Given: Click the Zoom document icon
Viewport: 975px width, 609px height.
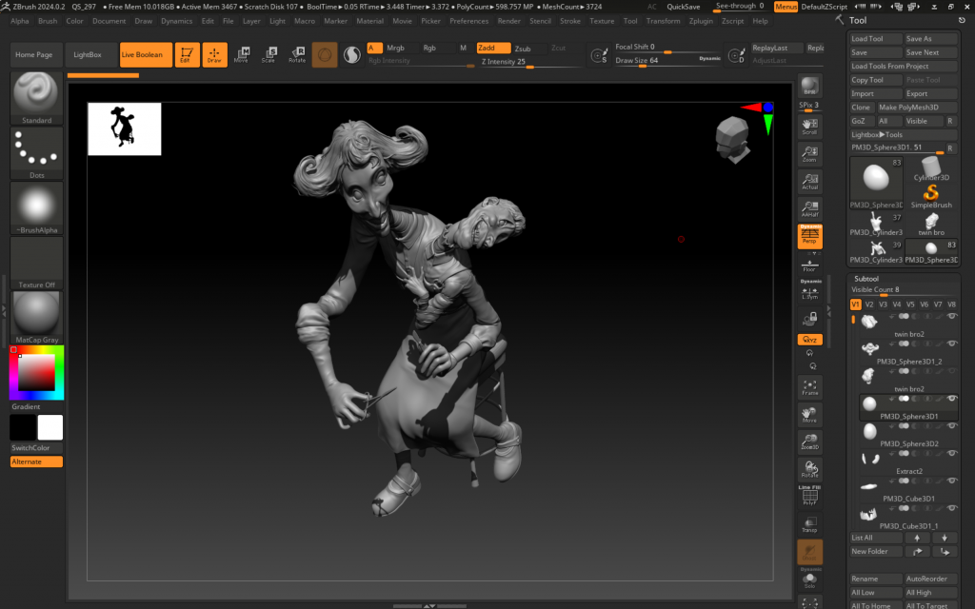Looking at the screenshot, I should [809, 153].
